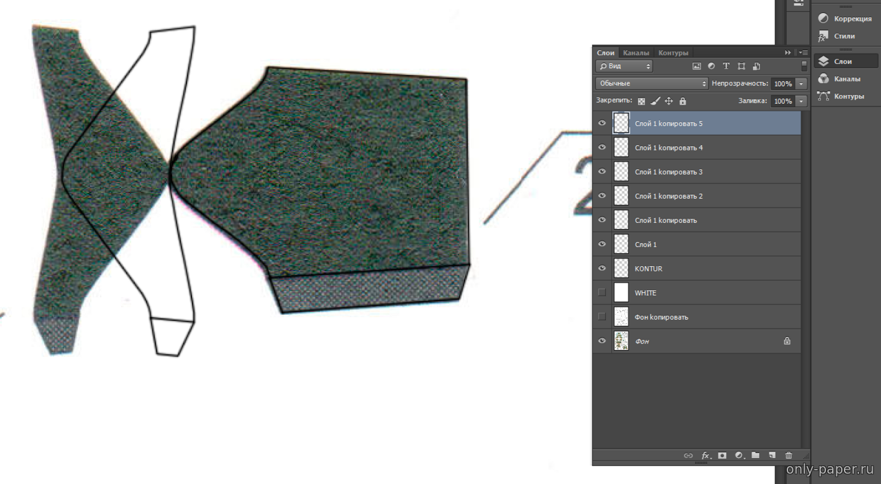Image resolution: width=881 pixels, height=484 pixels.
Task: Open the Обычные blend mode dropdown
Action: click(x=651, y=83)
